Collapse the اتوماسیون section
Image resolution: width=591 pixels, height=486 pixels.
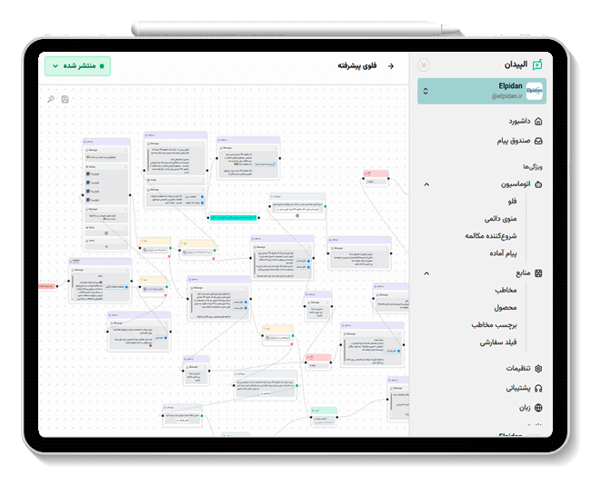point(426,184)
